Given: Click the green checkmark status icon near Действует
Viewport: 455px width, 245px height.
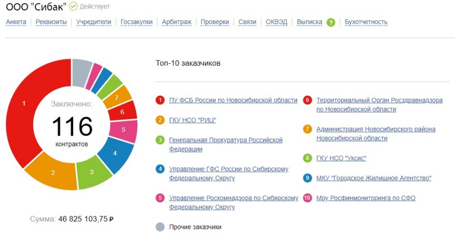Looking at the screenshot, I should tap(73, 6).
